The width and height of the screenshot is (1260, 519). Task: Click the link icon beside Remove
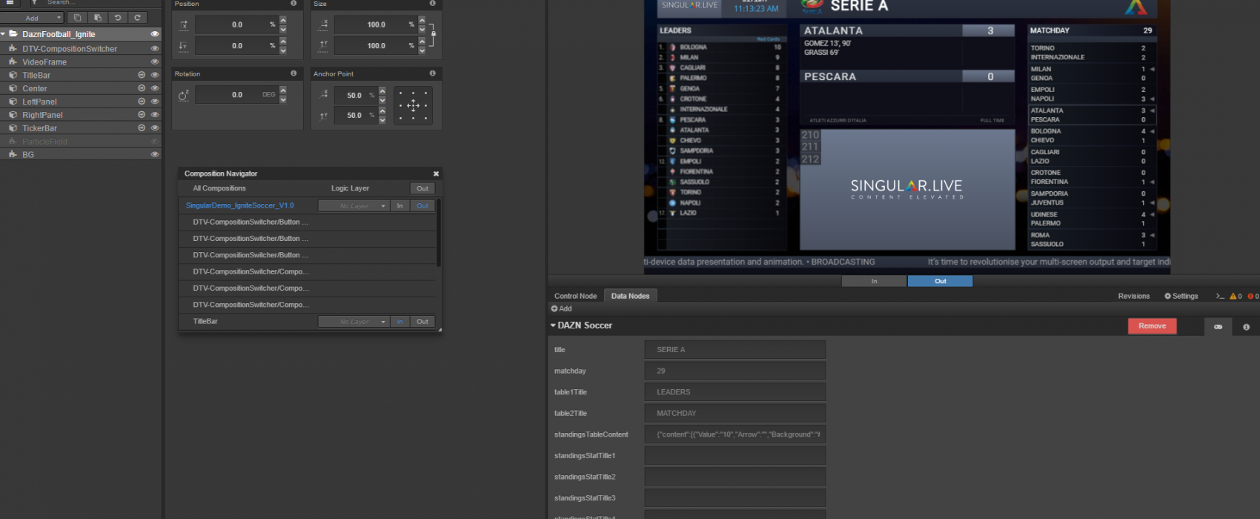(x=1218, y=326)
